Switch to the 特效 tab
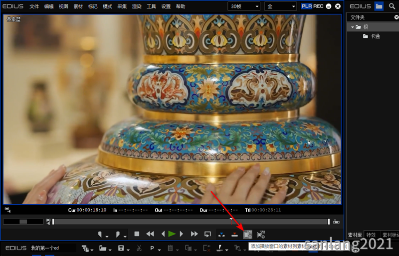Screen dimensions: 399x256 [371, 235]
